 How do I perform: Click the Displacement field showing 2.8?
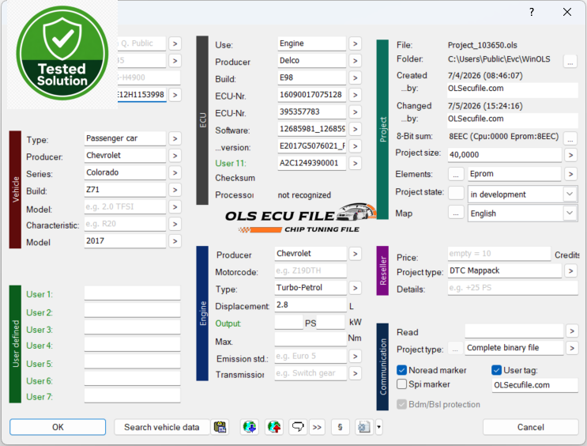[310, 304]
